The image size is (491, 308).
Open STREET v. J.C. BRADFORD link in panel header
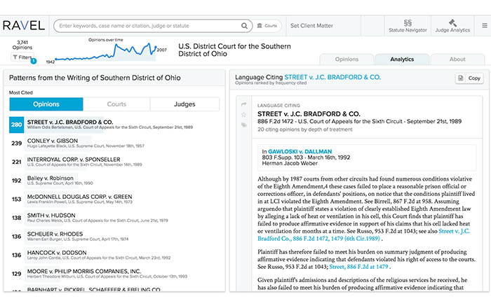[332, 77]
